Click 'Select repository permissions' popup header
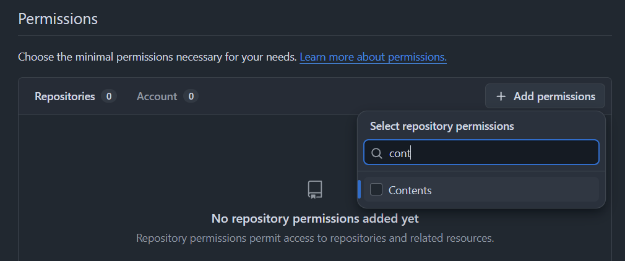The image size is (625, 261). (442, 126)
